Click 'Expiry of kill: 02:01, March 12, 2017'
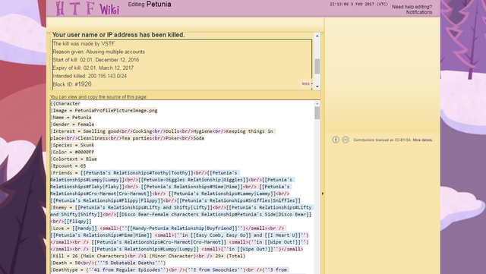This screenshot has width=486, height=274. [x=93, y=68]
